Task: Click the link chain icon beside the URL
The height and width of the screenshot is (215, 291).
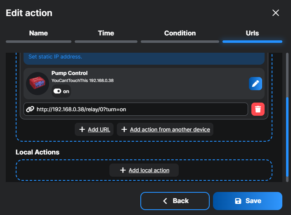Action: coord(30,109)
